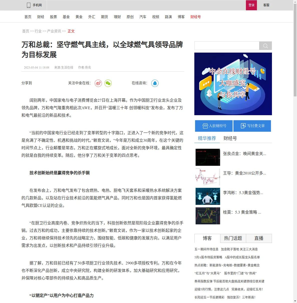Switch to the 精华推荐 tab
This screenshot has height=303, width=297.
207,138
